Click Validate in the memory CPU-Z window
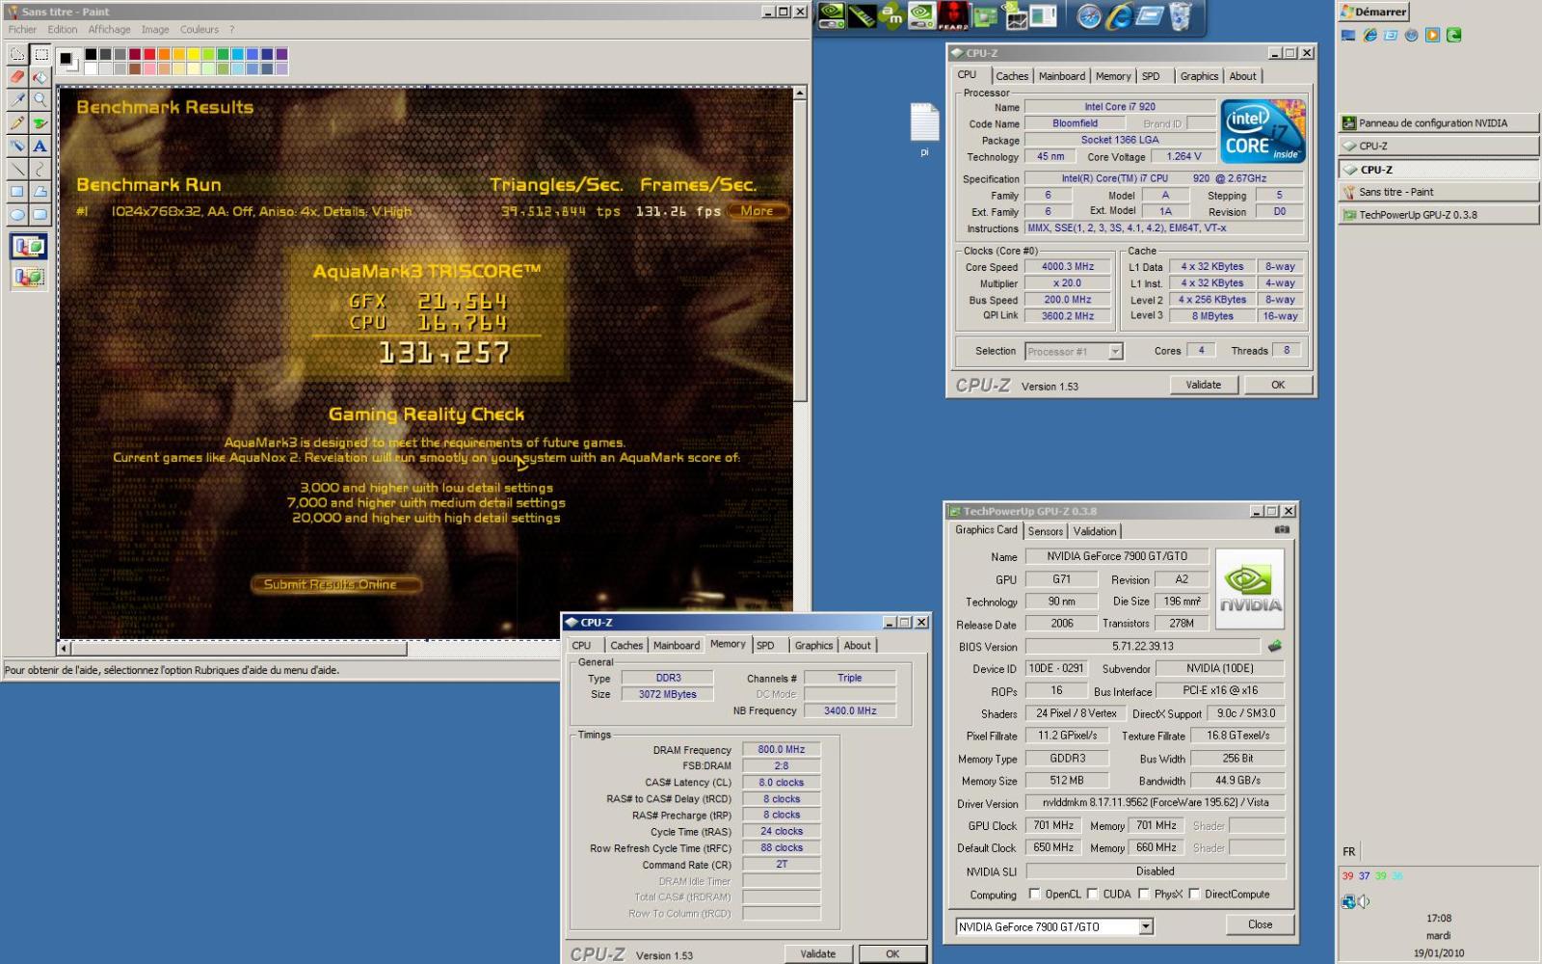Image resolution: width=1542 pixels, height=964 pixels. (x=817, y=954)
